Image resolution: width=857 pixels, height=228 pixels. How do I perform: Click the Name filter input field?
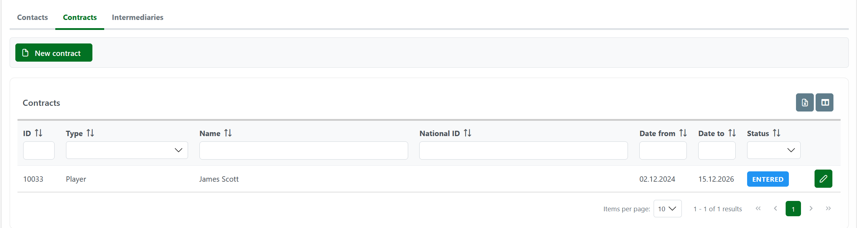click(303, 150)
